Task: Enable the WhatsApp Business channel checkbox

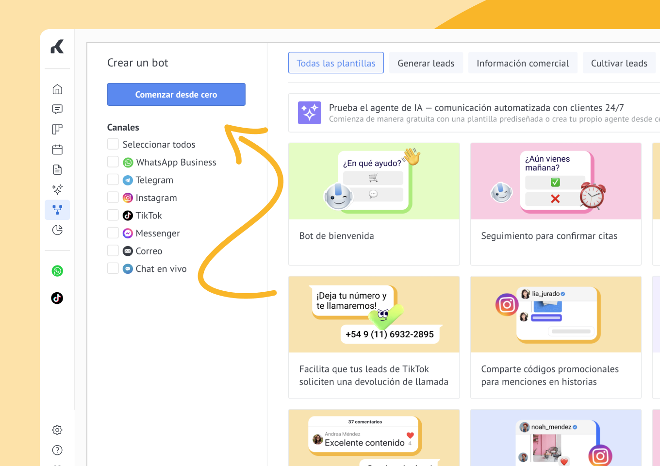Action: 113,162
